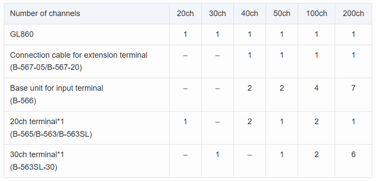Select the (B-566) part number text
Viewport: 376px width, 181px height.
(x=23, y=101)
